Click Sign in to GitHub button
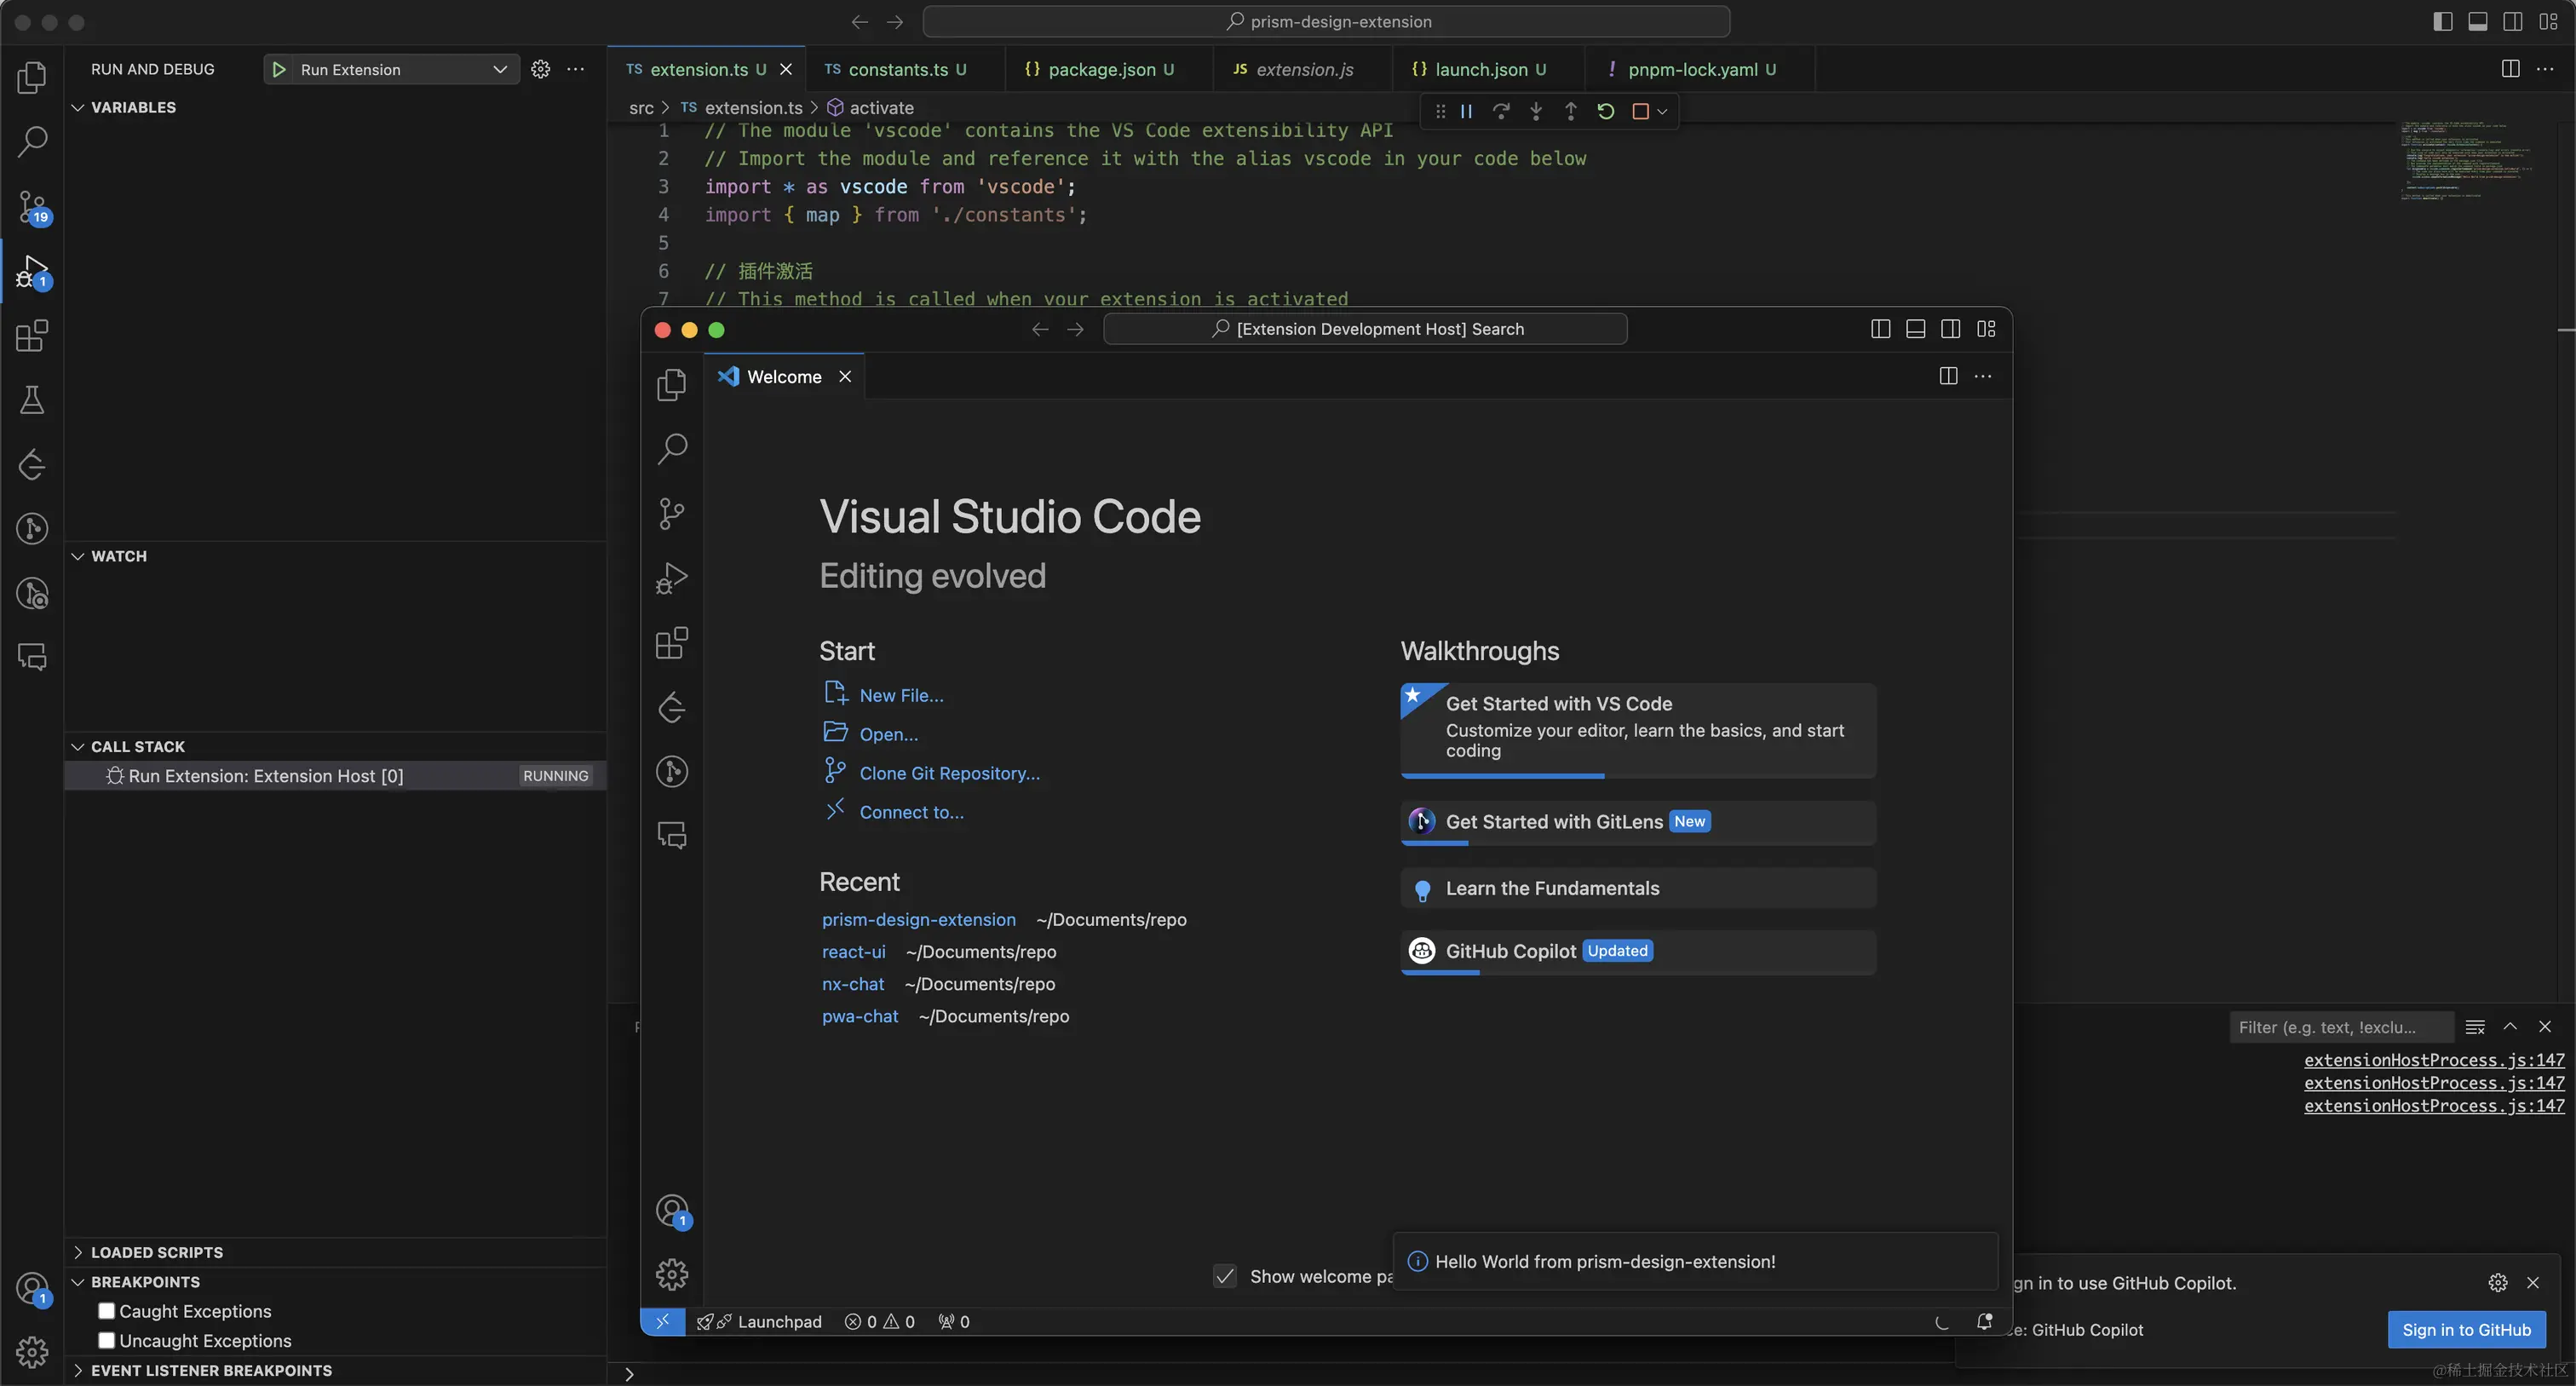 pyautogui.click(x=2466, y=1329)
